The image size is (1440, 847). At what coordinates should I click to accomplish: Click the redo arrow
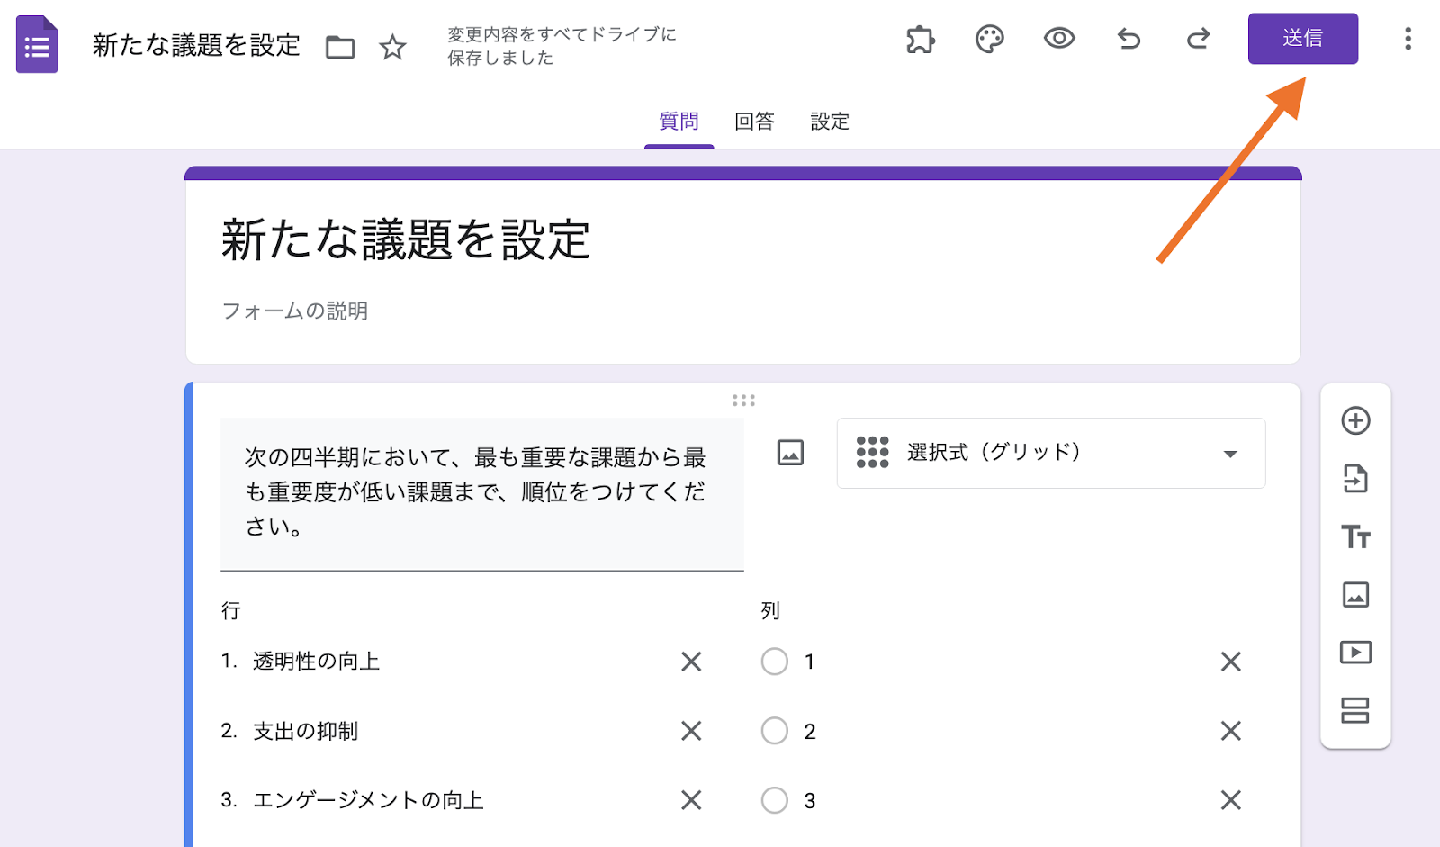tap(1198, 39)
